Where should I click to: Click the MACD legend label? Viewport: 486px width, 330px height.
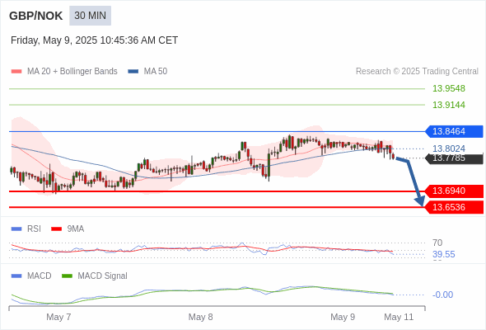tap(40, 276)
